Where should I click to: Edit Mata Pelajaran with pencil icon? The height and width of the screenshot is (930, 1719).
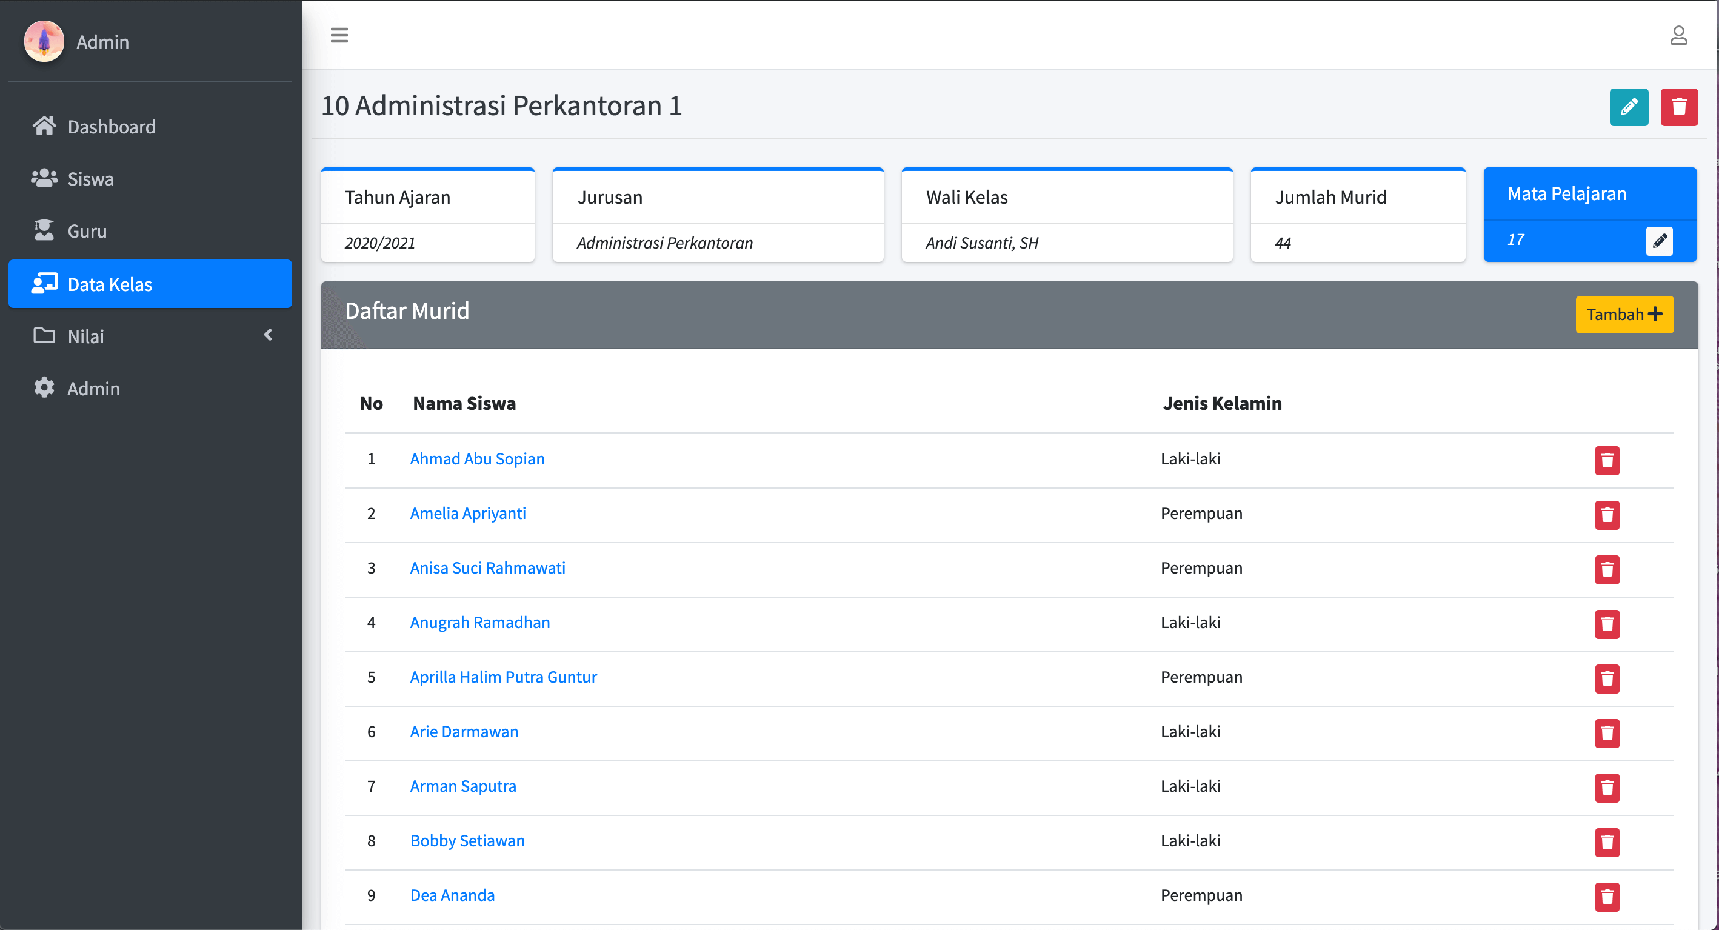pyautogui.click(x=1659, y=240)
